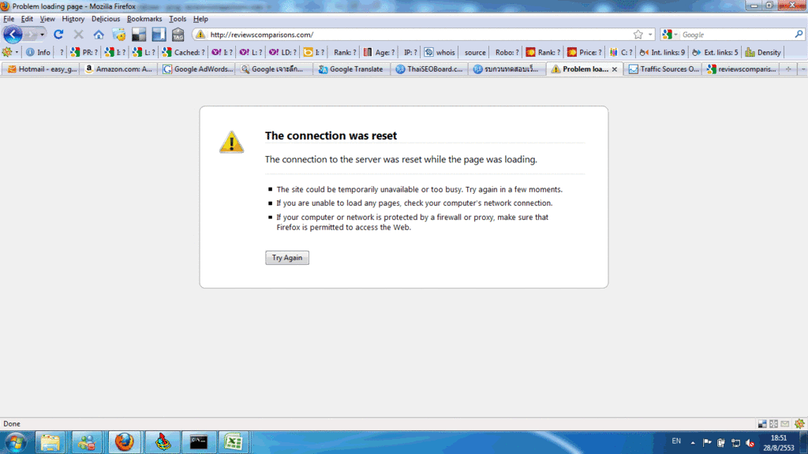Open the back/forward history dropdown arrow
The height and width of the screenshot is (454, 808).
[42, 35]
